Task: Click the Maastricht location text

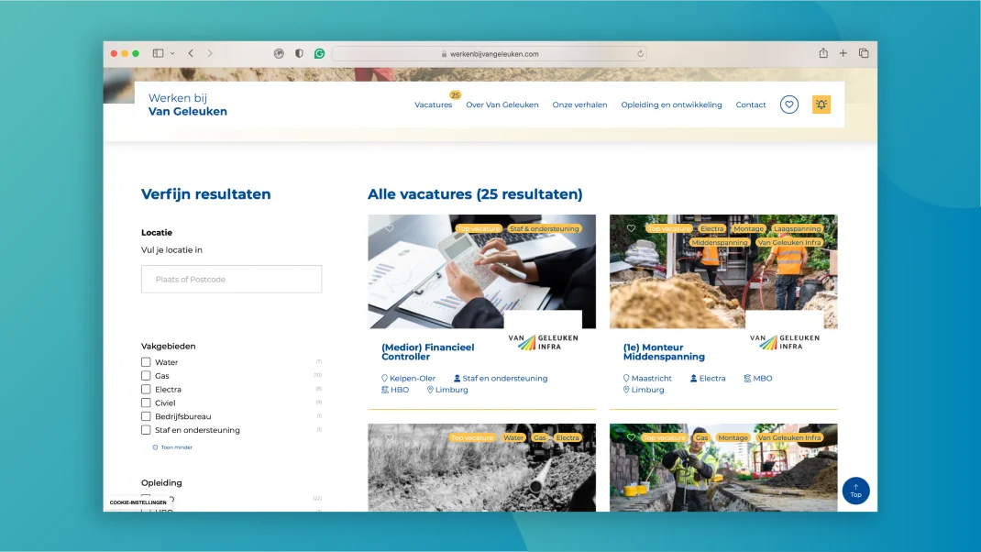Action: [651, 379]
